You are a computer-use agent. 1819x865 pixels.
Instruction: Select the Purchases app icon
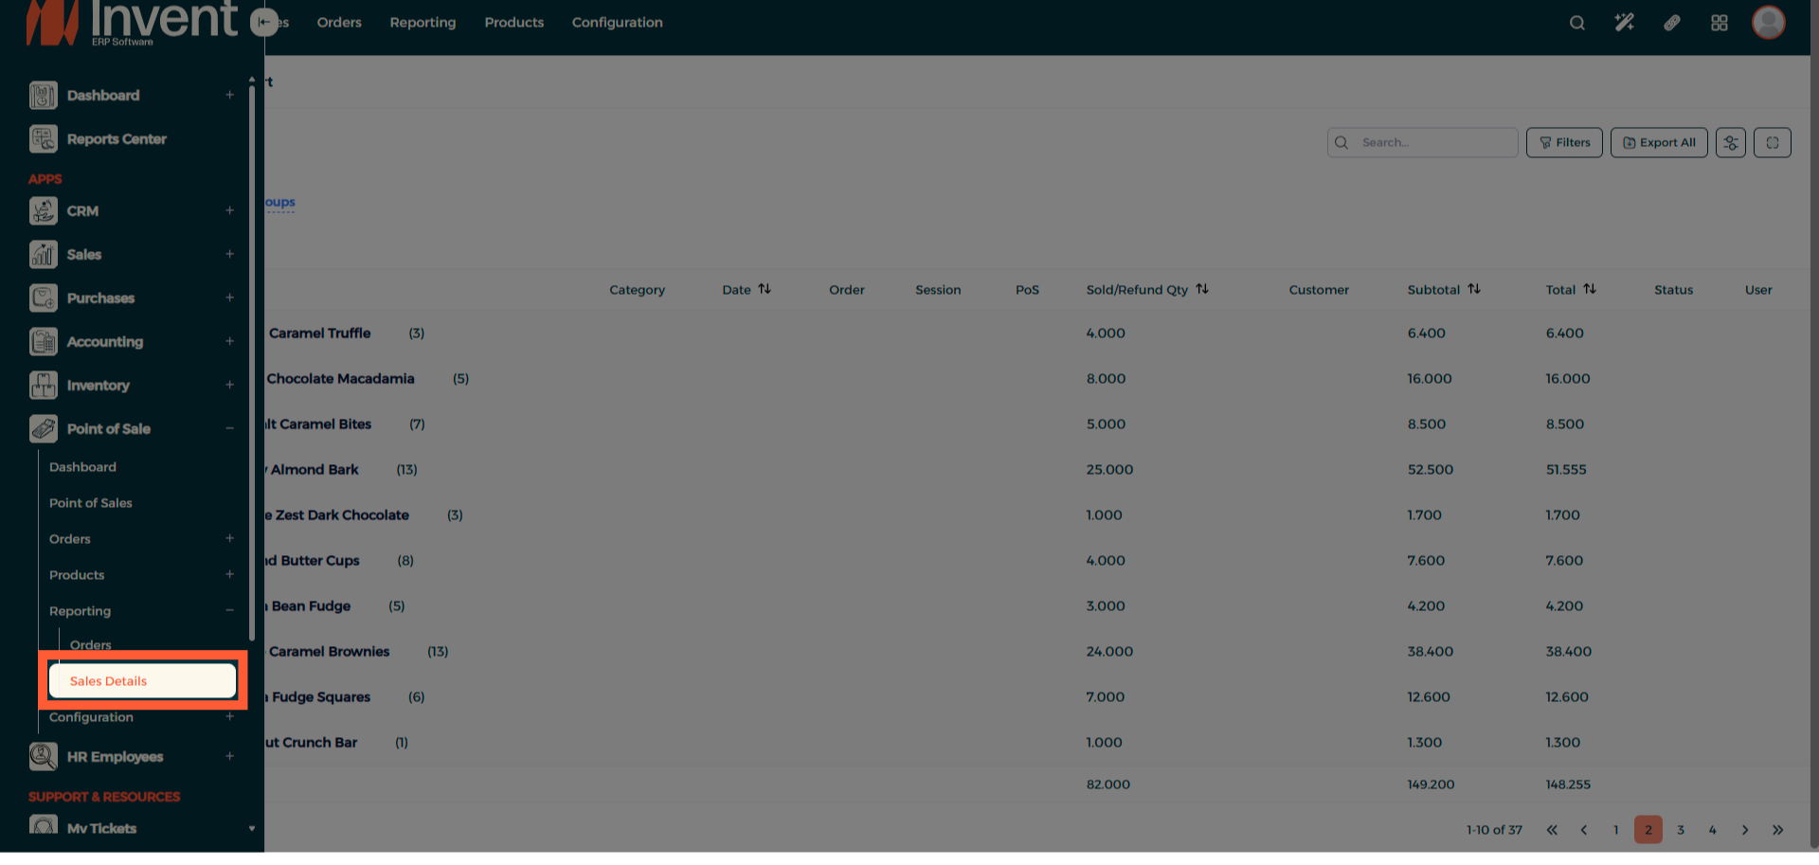tap(43, 298)
